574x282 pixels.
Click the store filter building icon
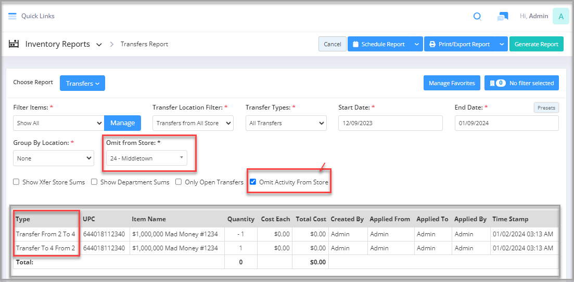(492, 83)
